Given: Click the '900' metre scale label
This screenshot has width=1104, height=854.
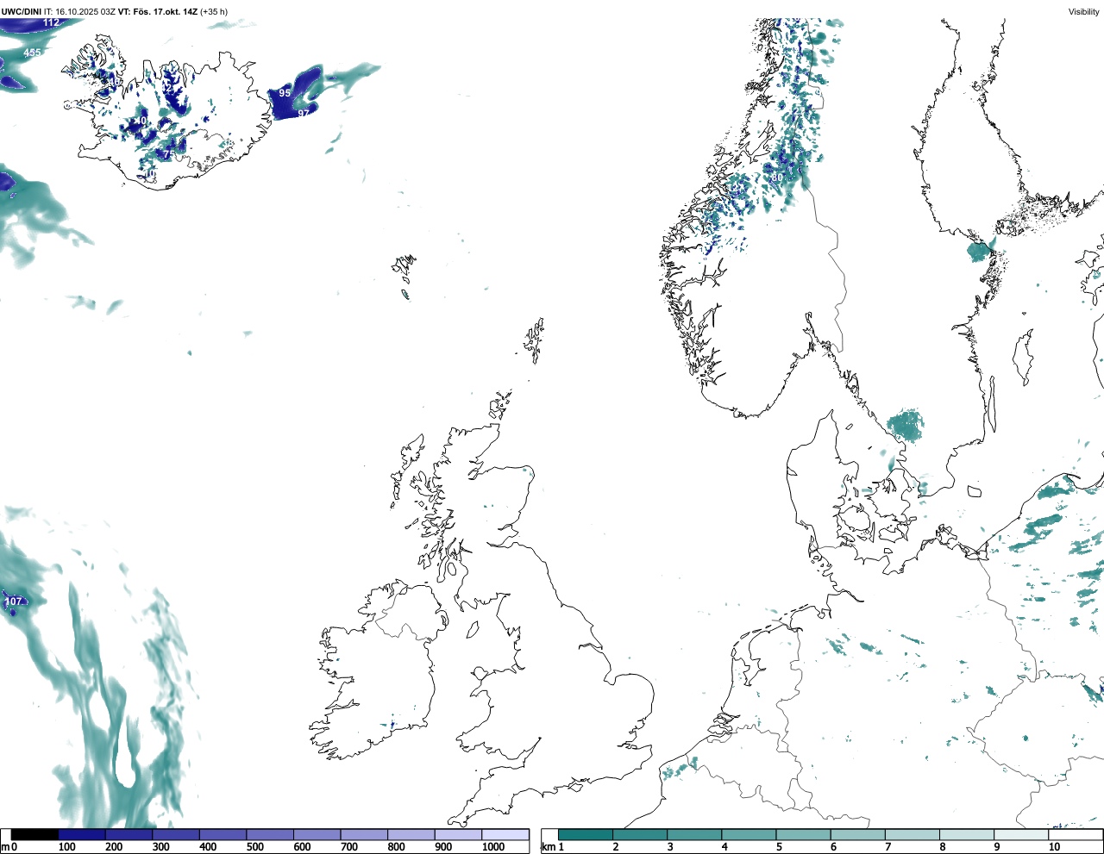Looking at the screenshot, I should (x=442, y=847).
